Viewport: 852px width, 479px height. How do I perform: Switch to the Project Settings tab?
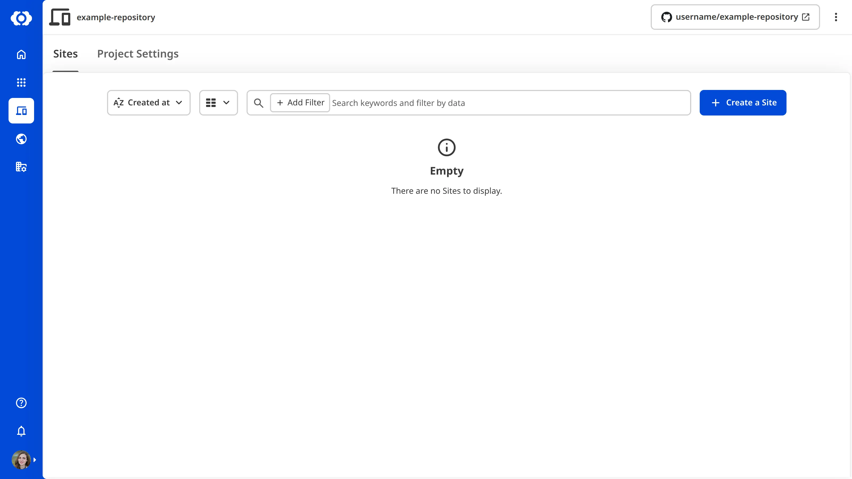pos(138,54)
